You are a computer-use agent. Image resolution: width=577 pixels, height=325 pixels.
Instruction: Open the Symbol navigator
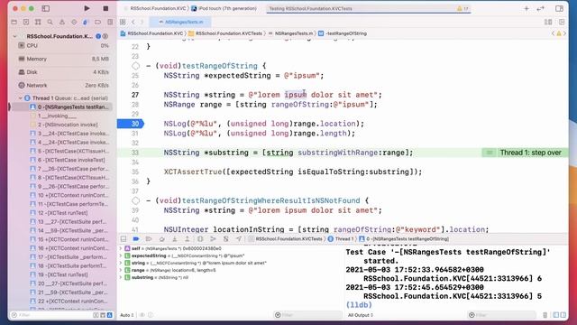tap(38, 22)
